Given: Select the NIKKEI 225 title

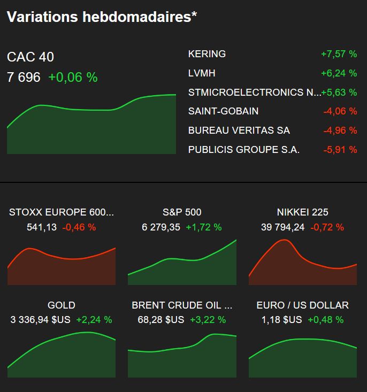Looking at the screenshot, I should (302, 212).
